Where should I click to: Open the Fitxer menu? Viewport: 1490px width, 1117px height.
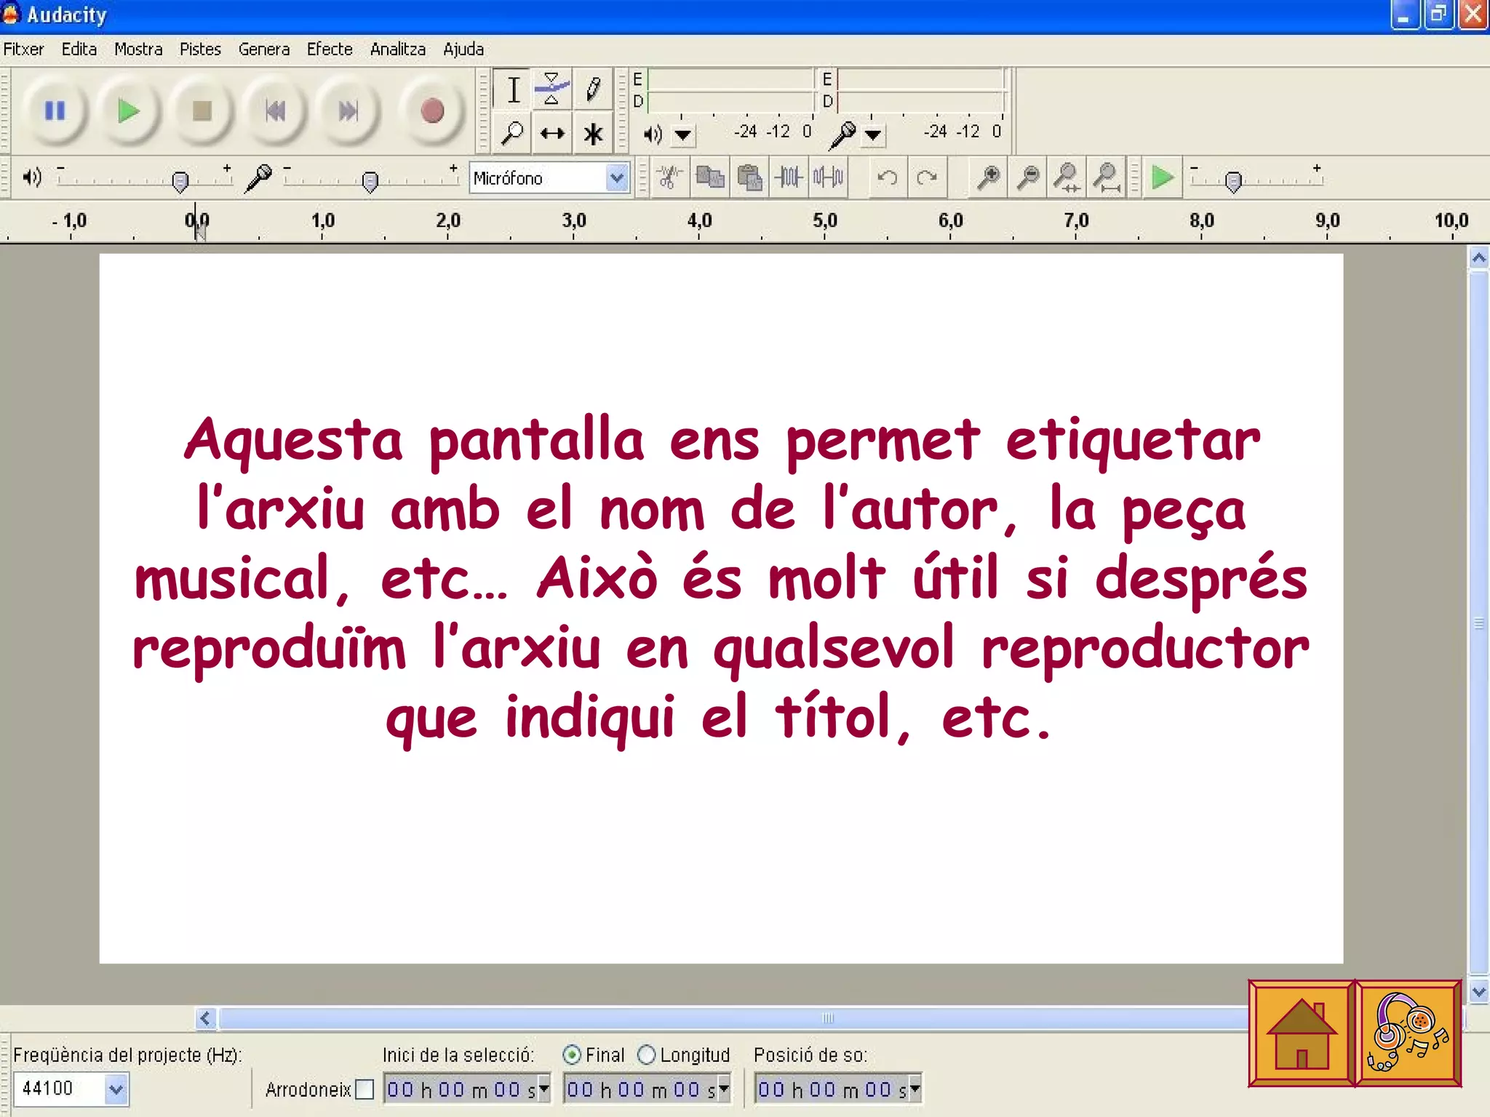point(24,49)
